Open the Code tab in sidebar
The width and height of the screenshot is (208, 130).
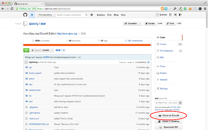pyautogui.click(x=168, y=38)
